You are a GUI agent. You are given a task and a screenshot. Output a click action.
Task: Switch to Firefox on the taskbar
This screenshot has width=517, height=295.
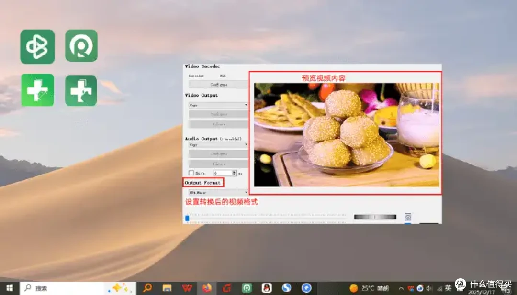click(207, 288)
